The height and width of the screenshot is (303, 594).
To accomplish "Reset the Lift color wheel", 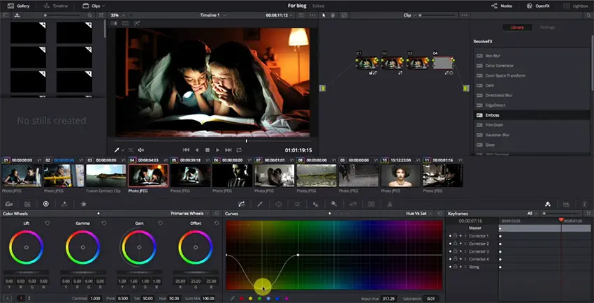I will [48, 223].
